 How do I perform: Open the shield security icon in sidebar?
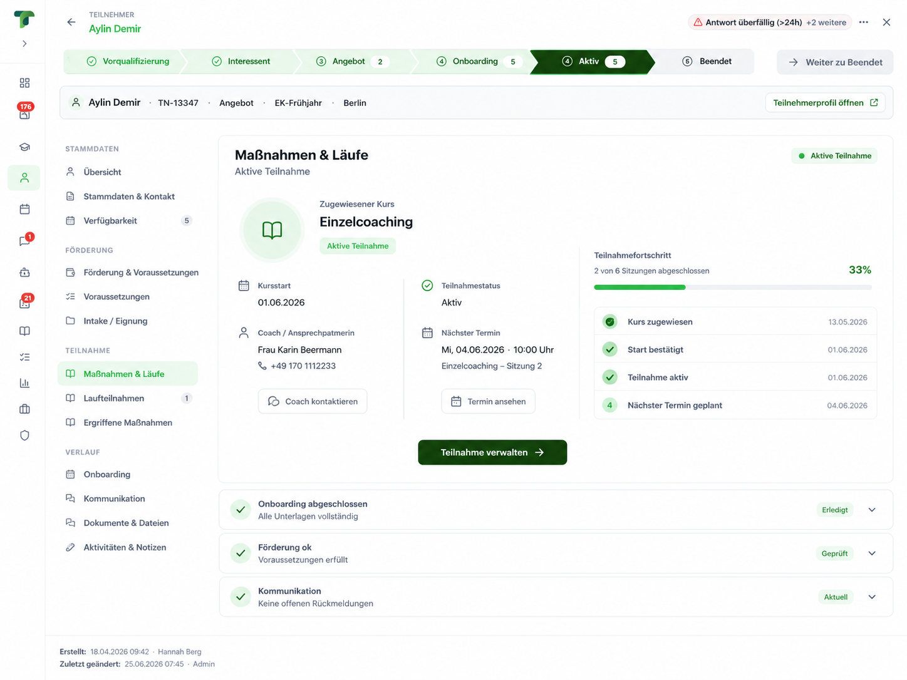point(24,435)
